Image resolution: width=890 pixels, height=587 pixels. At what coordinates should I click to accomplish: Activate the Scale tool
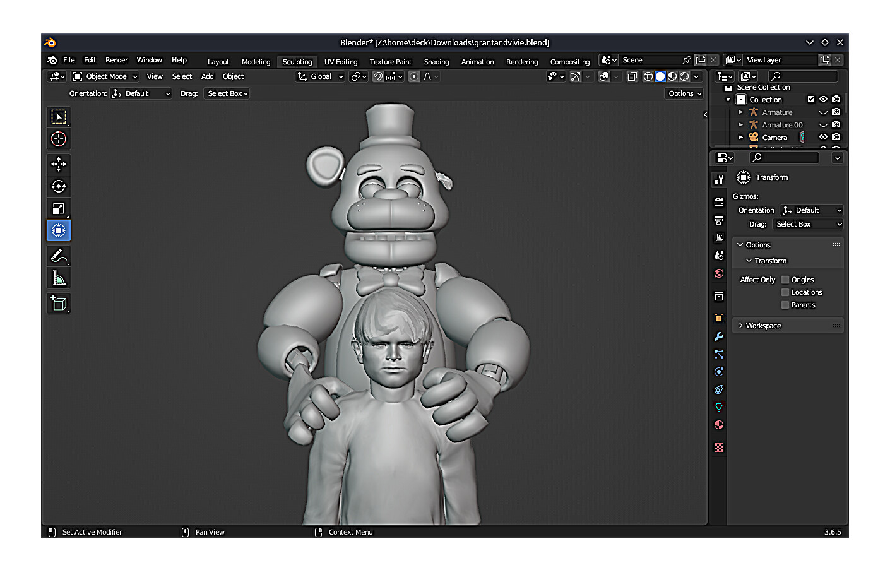coord(59,208)
